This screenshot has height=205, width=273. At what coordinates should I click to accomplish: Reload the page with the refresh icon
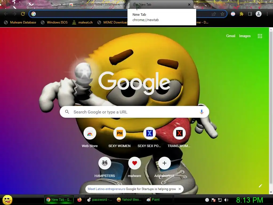(x=23, y=14)
